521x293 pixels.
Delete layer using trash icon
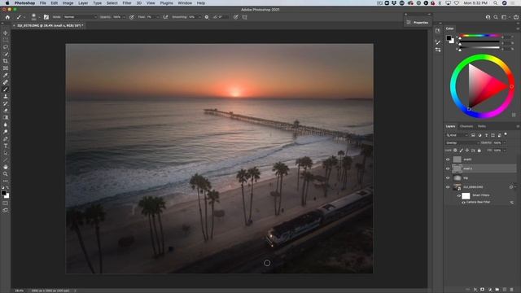coord(512,290)
